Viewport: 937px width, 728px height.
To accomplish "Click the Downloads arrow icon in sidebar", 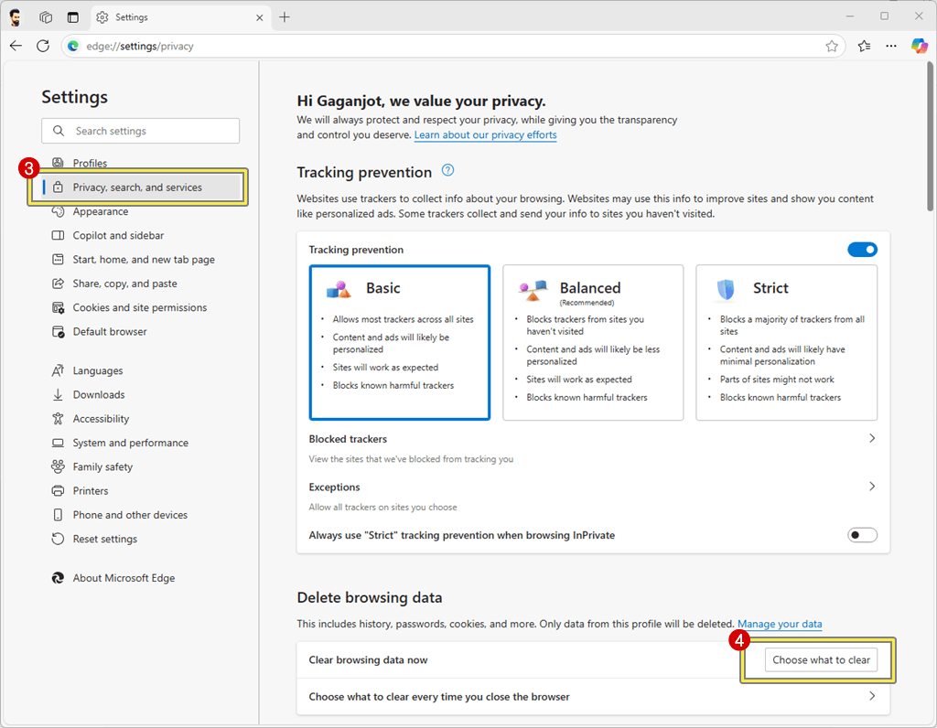I will pyautogui.click(x=58, y=395).
